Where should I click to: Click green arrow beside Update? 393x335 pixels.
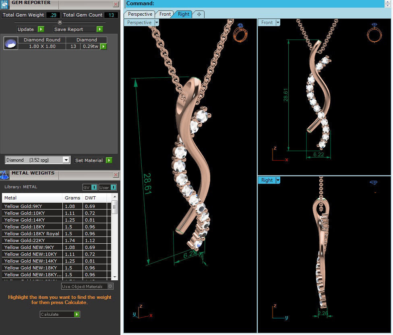click(41, 29)
